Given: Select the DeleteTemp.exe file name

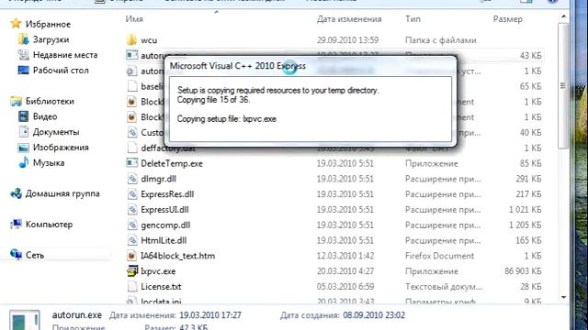Looking at the screenshot, I should pyautogui.click(x=172, y=163).
